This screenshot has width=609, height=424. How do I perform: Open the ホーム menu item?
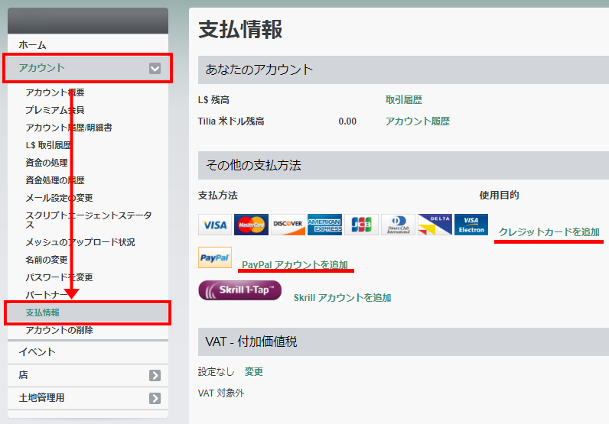32,45
